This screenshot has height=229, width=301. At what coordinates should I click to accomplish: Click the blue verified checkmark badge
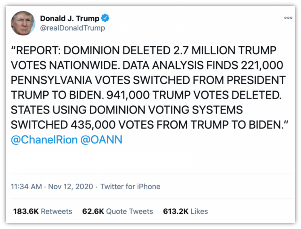[105, 18]
